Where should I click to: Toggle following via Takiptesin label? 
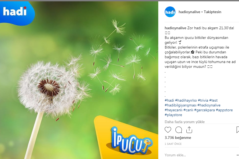point(212,12)
